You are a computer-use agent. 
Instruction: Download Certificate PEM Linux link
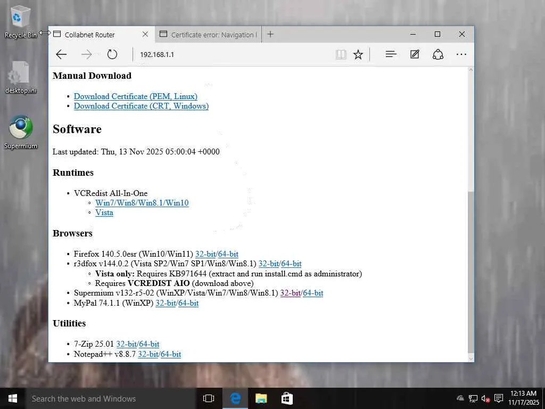[136, 96]
